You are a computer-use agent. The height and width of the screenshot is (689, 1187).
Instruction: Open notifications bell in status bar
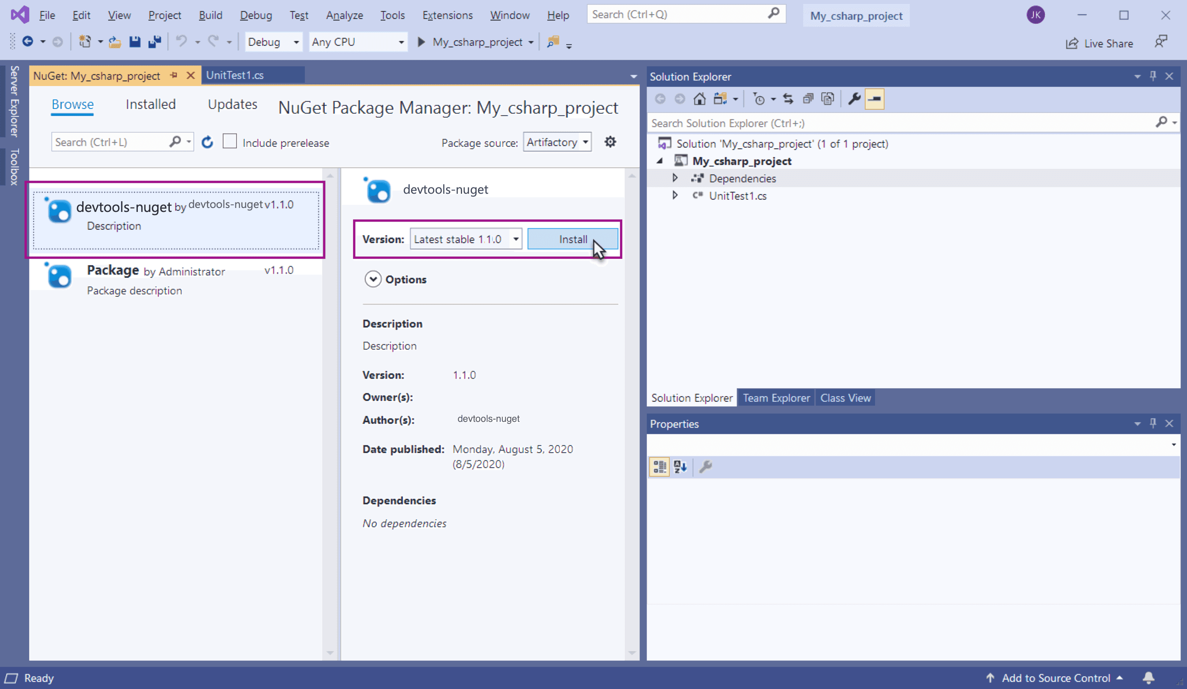1148,678
